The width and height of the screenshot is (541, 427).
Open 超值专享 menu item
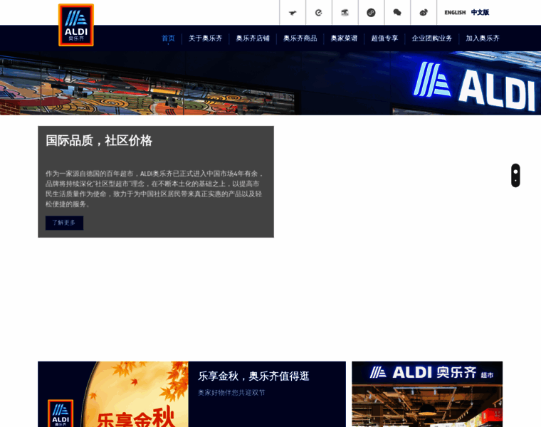384,38
